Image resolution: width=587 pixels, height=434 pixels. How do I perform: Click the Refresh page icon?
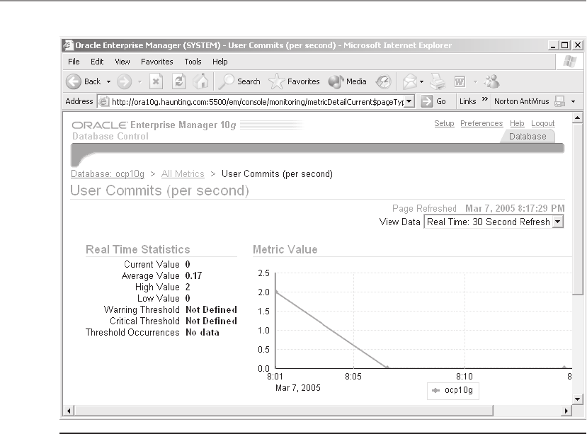tap(178, 81)
